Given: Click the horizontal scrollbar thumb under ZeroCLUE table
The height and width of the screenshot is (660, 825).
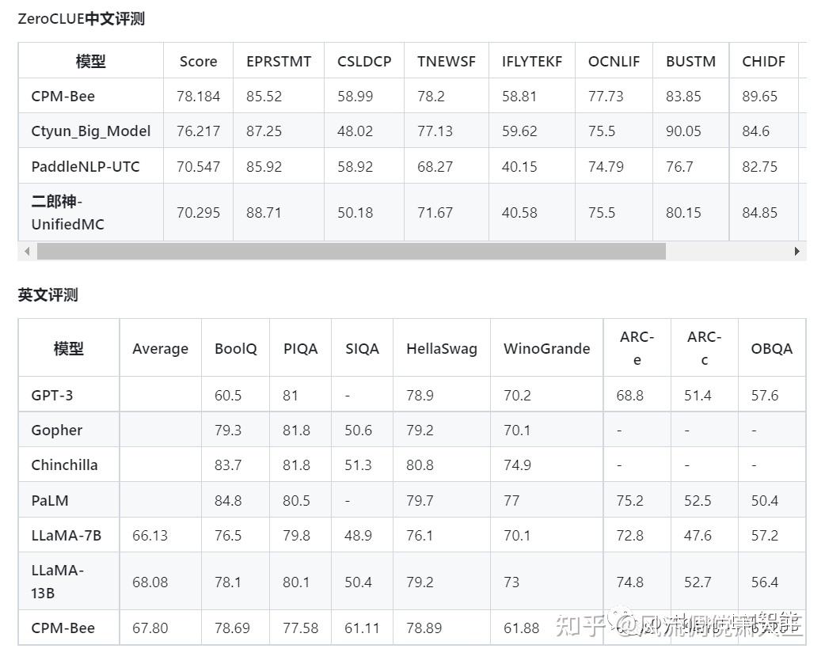Looking at the screenshot, I should pyautogui.click(x=351, y=252).
